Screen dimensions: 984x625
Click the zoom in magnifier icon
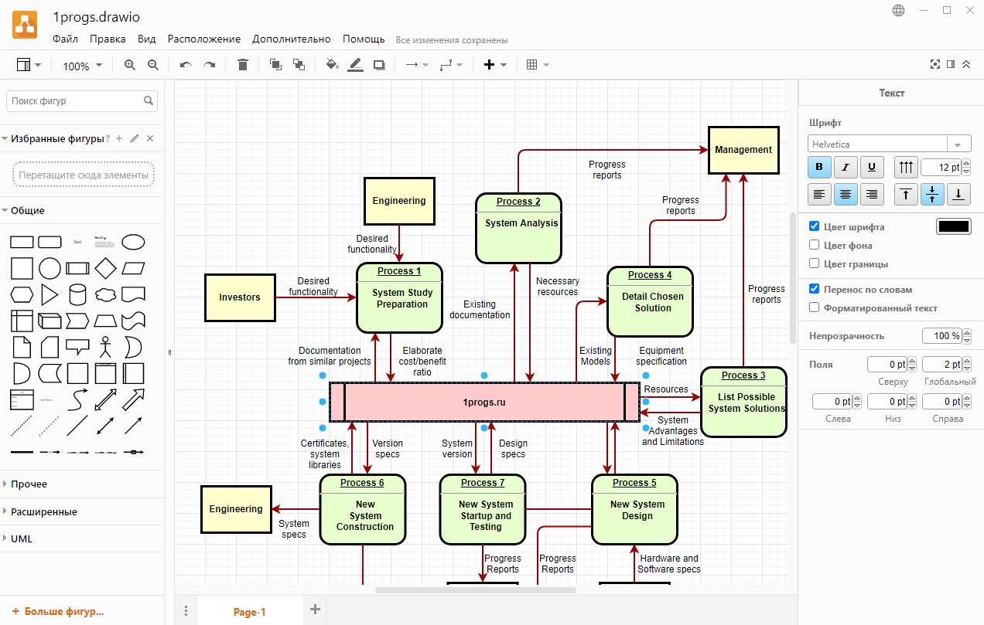(x=129, y=66)
